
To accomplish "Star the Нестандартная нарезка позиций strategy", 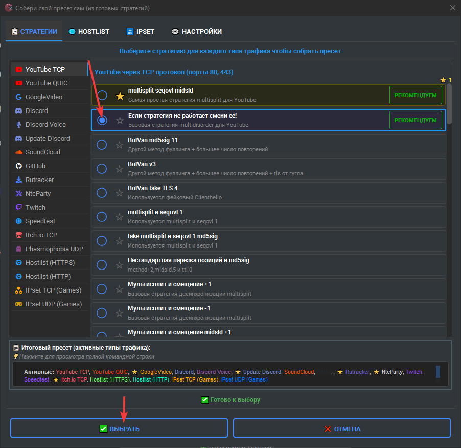I will coord(119,265).
